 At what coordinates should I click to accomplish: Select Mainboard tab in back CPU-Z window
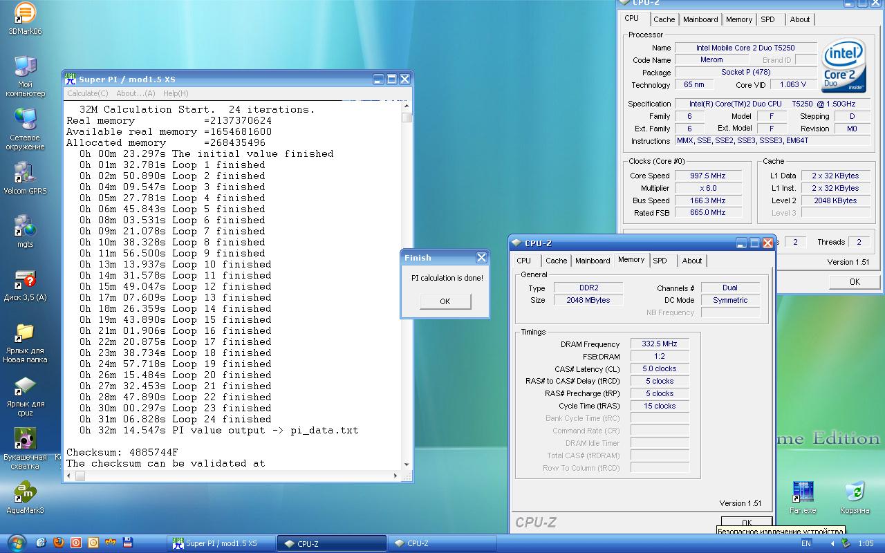coord(700,19)
